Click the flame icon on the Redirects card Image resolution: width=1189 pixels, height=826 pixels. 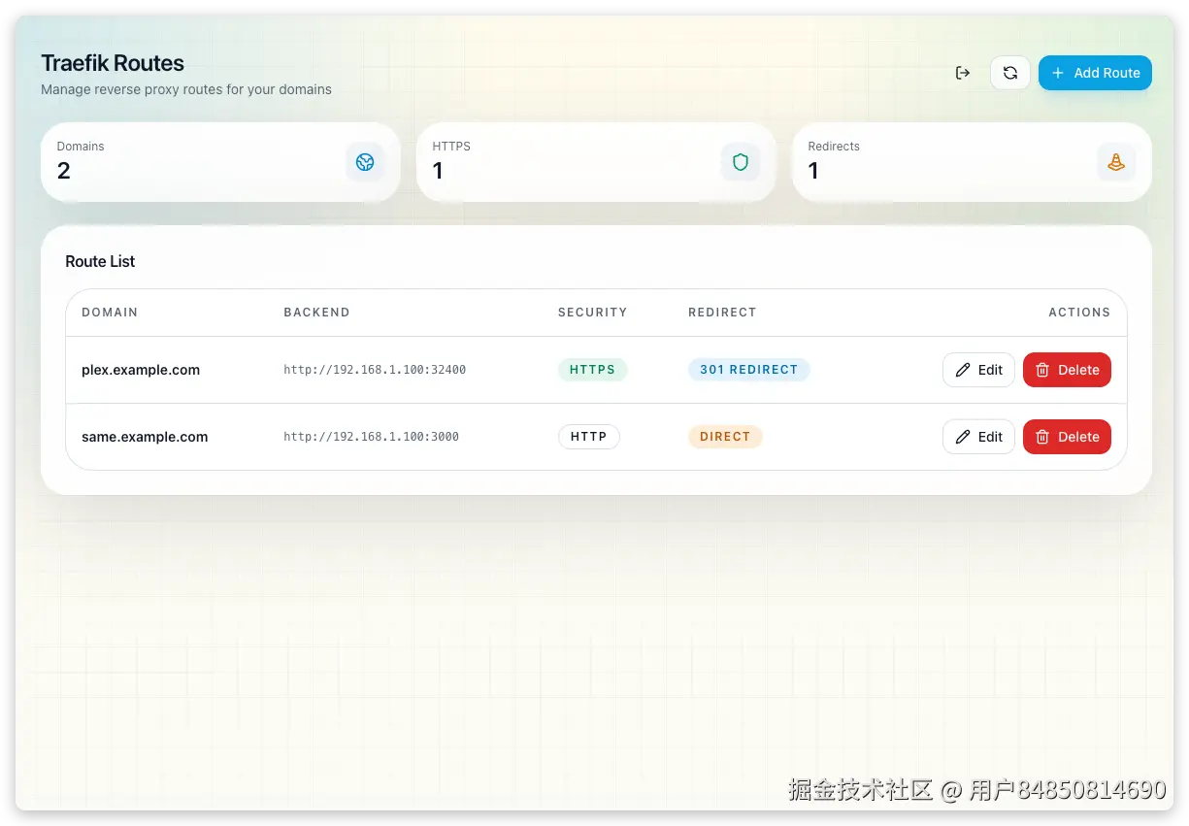tap(1116, 162)
